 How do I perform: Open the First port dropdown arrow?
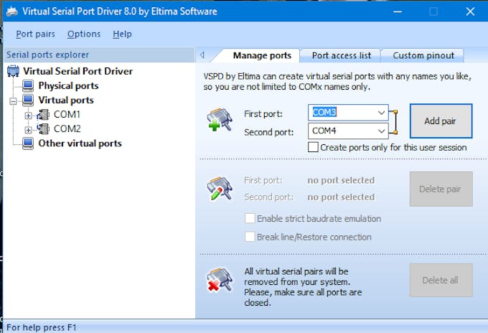click(x=381, y=113)
